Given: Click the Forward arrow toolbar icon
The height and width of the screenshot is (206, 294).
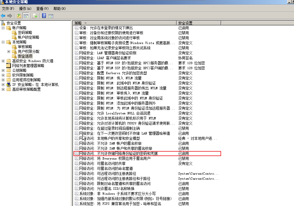Looking at the screenshot, I should (x=10, y=16).
